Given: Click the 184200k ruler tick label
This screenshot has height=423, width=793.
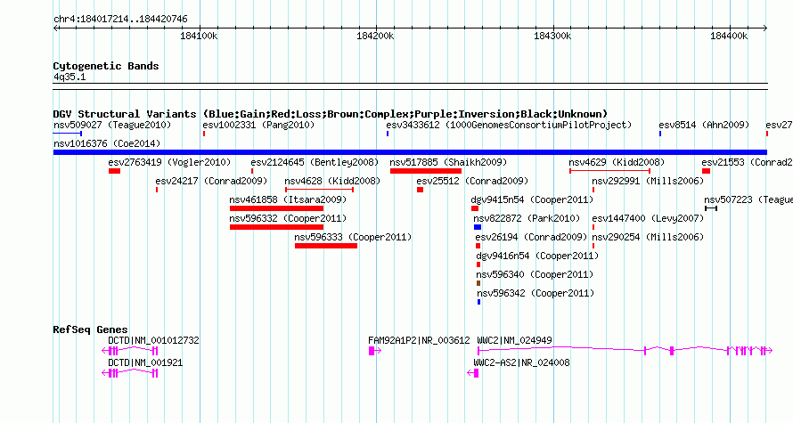Looking at the screenshot, I should coord(375,36).
